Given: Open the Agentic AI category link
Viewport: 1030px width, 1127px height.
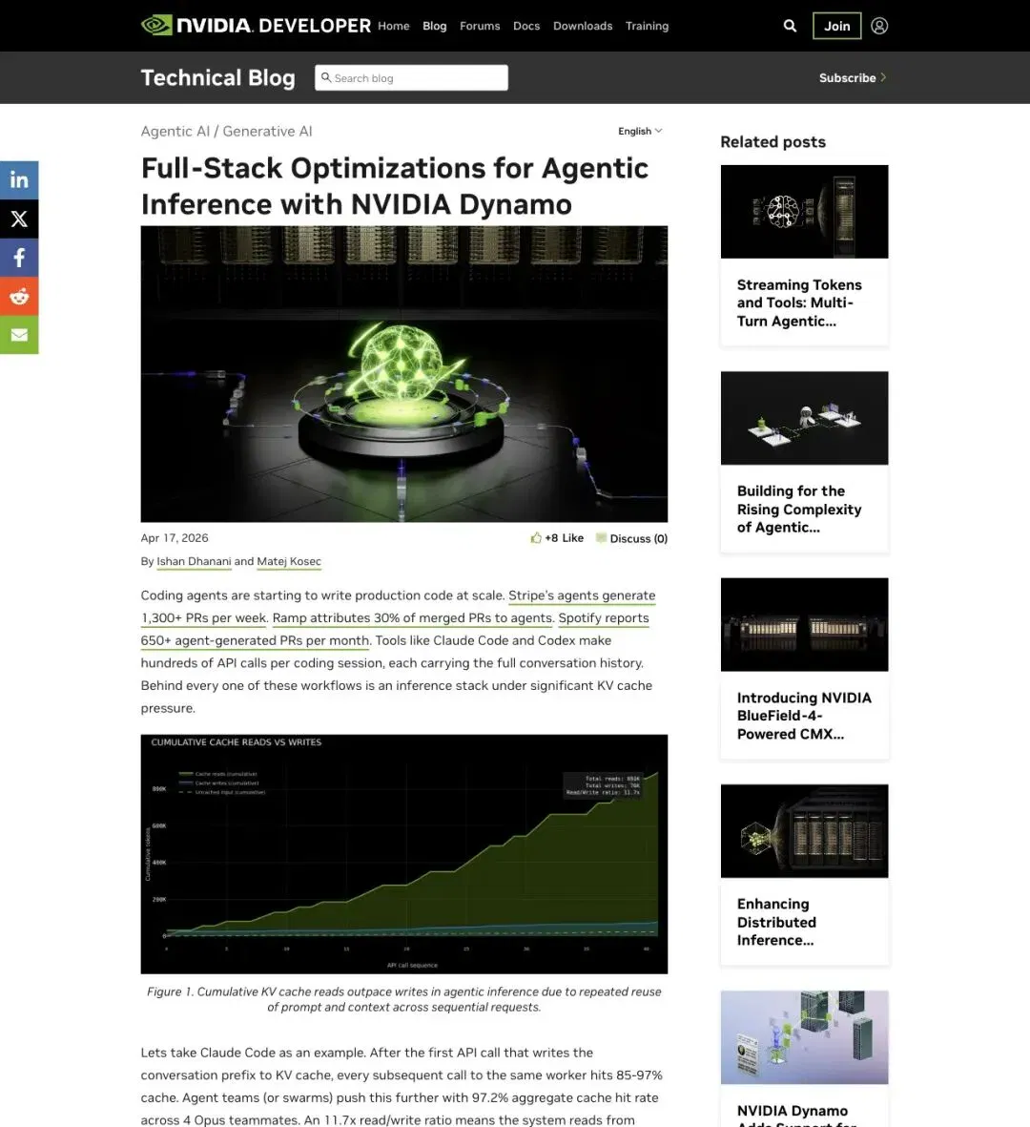Looking at the screenshot, I should click(x=175, y=131).
